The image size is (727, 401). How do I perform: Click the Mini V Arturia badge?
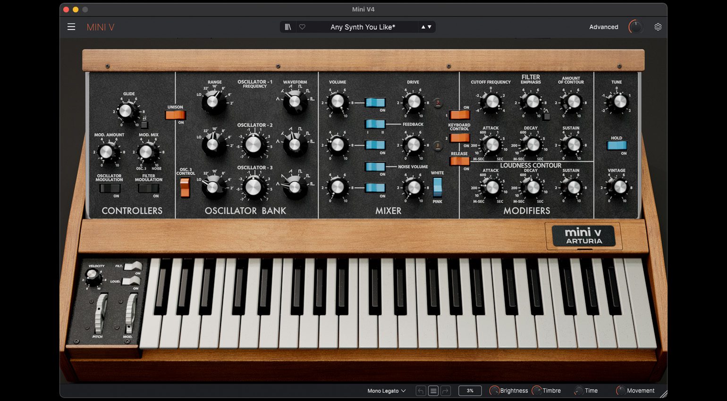[x=584, y=235]
